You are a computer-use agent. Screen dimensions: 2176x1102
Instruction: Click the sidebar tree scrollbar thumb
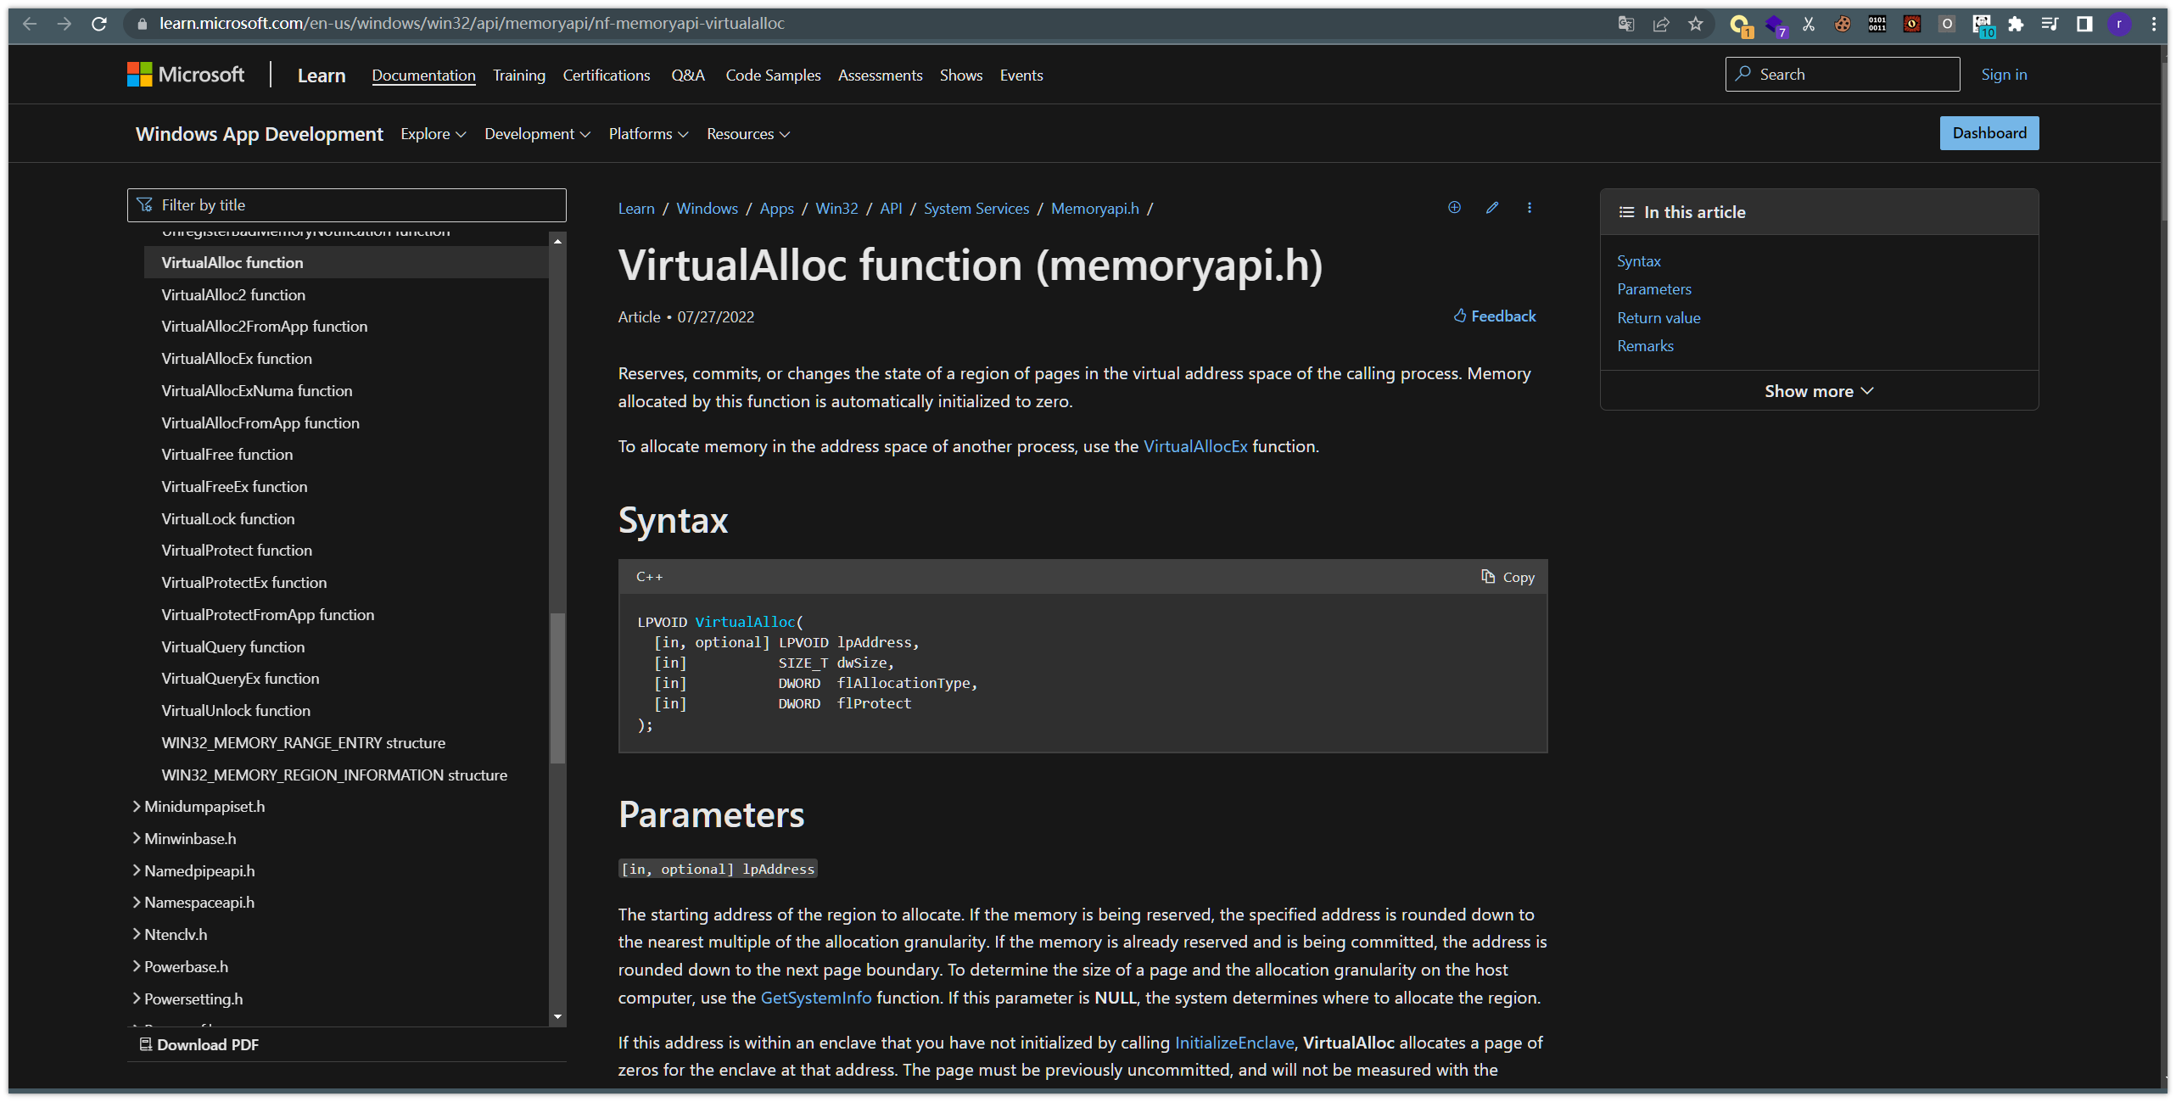pos(557,687)
